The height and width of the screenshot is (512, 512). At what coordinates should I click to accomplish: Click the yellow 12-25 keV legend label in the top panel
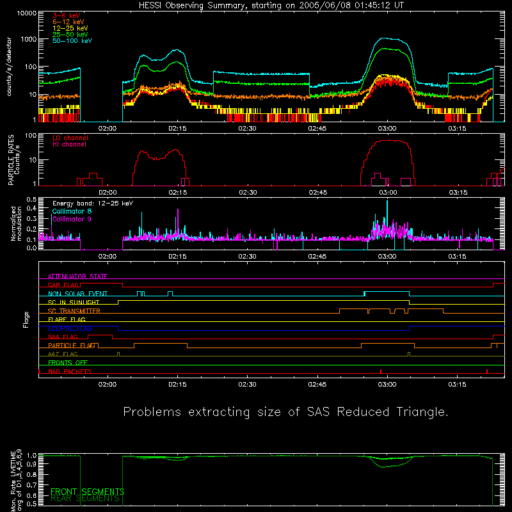click(x=70, y=28)
